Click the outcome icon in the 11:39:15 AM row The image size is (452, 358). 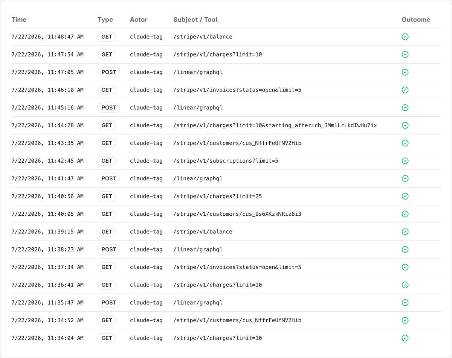point(405,232)
